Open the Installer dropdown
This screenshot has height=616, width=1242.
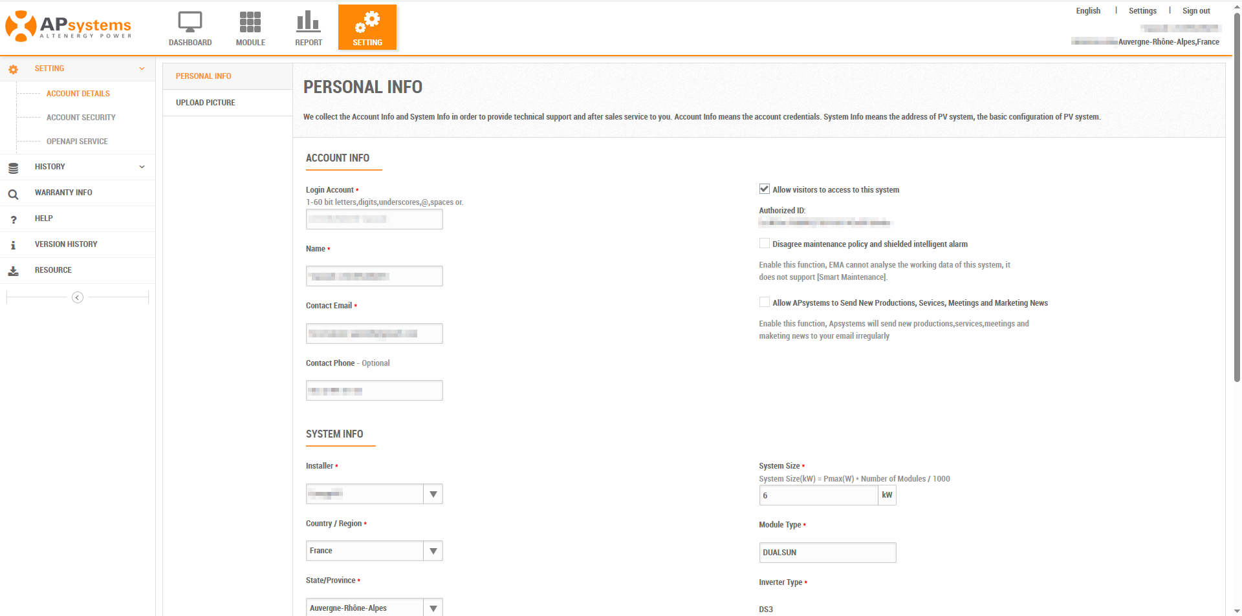pyautogui.click(x=433, y=494)
